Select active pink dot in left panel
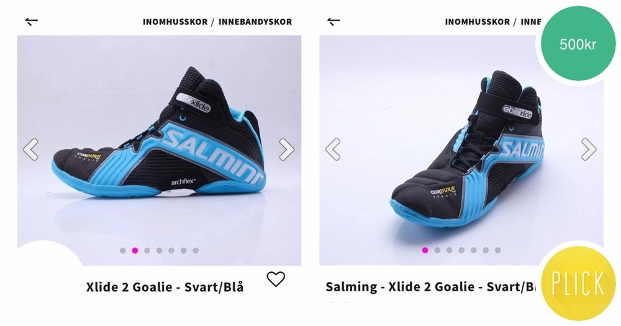The image size is (621, 326). (x=135, y=250)
